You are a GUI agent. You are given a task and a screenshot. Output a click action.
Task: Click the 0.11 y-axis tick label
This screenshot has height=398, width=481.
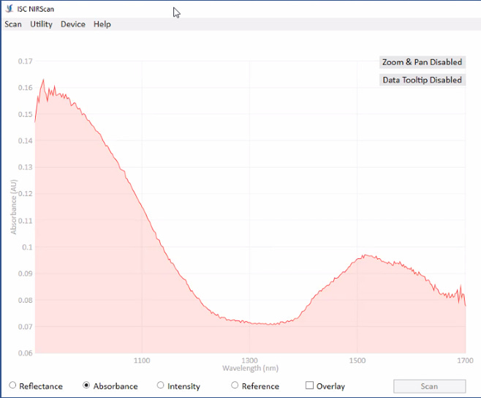tap(25, 220)
